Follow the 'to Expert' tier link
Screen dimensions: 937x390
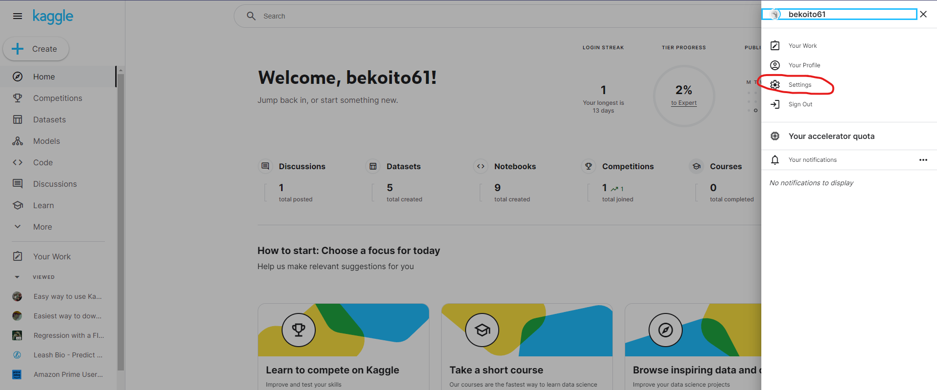(684, 103)
